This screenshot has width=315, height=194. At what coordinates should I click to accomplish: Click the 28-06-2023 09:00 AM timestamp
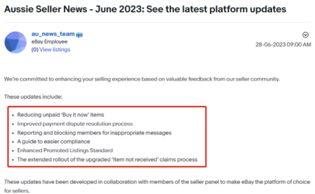click(x=282, y=44)
